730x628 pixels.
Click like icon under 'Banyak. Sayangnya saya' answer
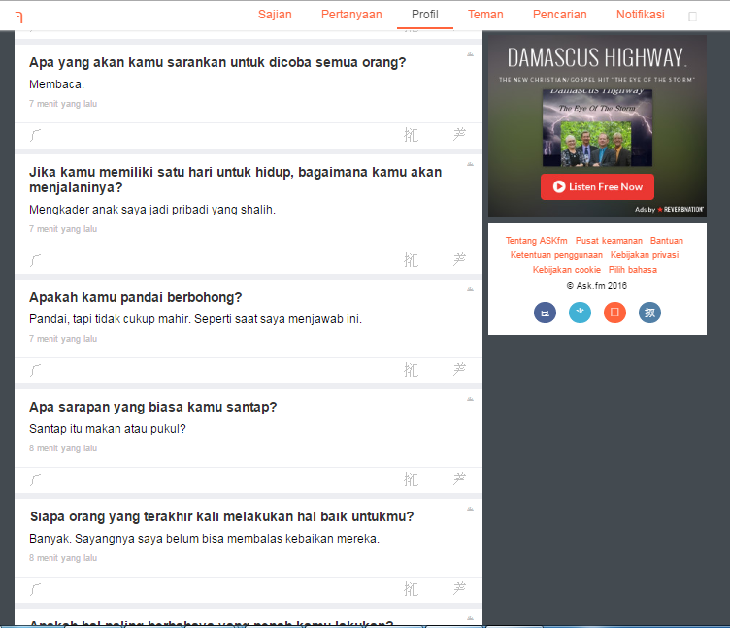[411, 589]
